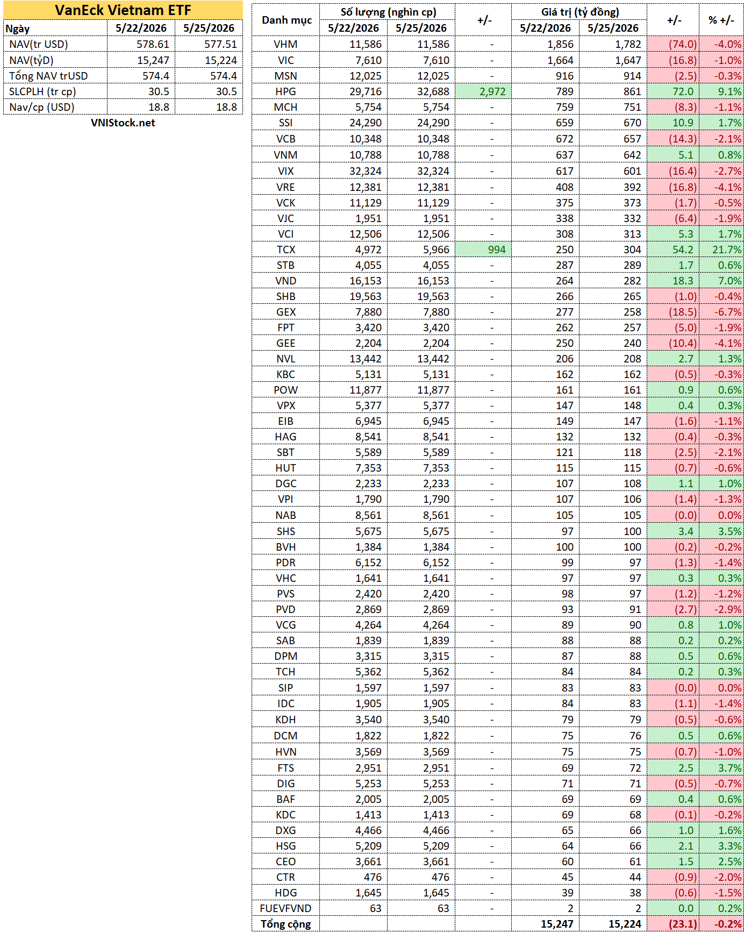Click the Danh mục column header

click(286, 20)
